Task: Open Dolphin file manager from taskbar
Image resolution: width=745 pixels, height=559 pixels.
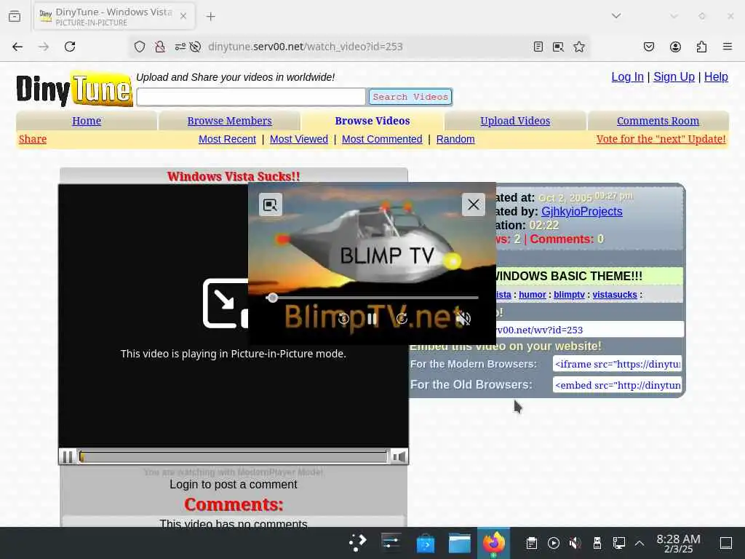Action: coord(460,543)
